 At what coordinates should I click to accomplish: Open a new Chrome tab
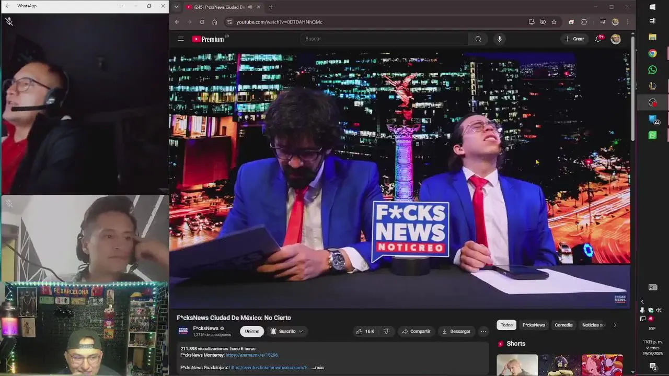271,7
